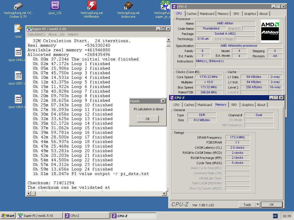Image resolution: width=294 pixels, height=220 pixels.
Task: Launch the cpuz_x32 desktop icon
Action: pos(55,5)
